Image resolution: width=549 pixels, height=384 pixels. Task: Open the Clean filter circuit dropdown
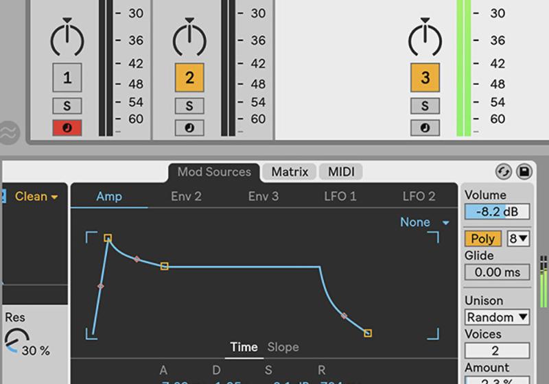coord(36,197)
